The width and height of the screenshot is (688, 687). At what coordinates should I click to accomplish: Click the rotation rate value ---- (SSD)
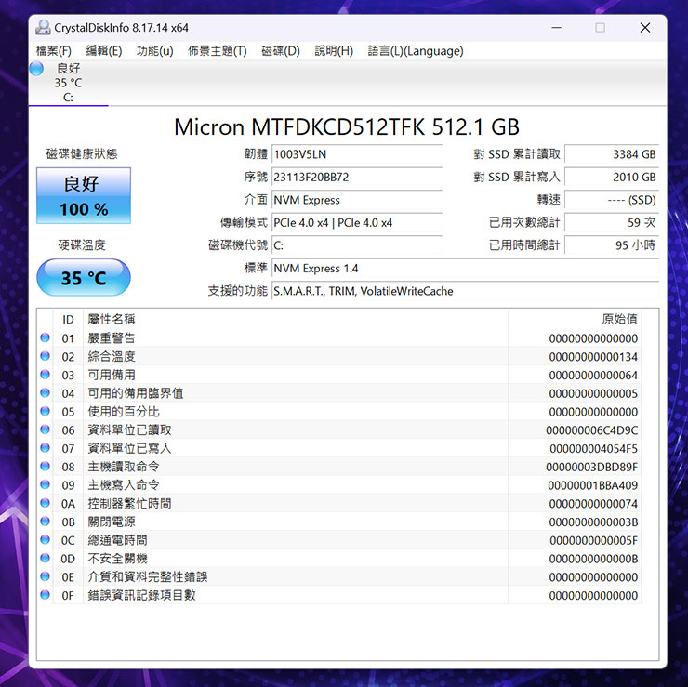(612, 200)
